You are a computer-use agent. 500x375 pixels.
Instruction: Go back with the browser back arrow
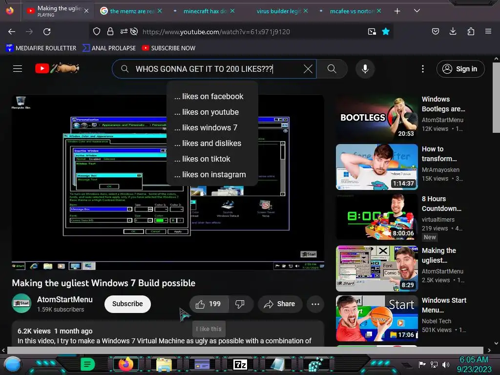click(x=12, y=32)
